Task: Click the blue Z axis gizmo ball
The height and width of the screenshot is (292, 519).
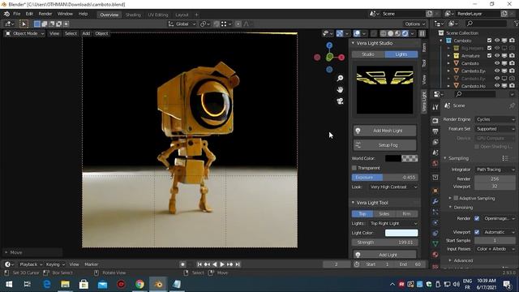Action: click(x=329, y=45)
